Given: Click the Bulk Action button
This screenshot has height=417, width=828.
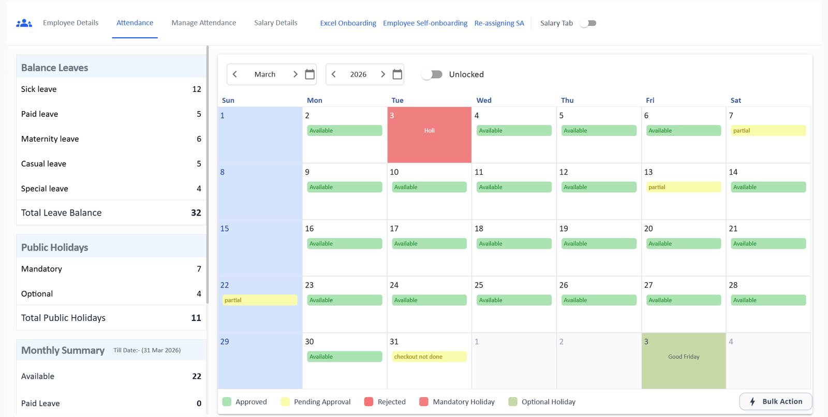Looking at the screenshot, I should (776, 401).
